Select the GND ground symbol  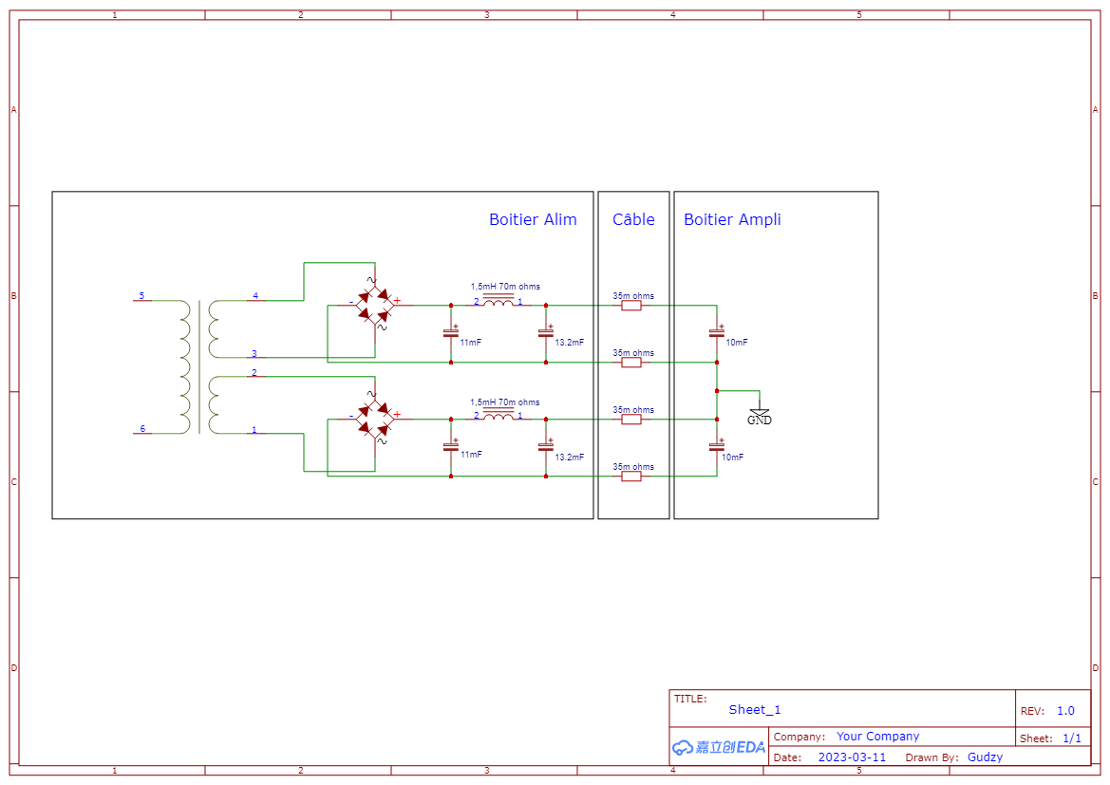pyautogui.click(x=760, y=416)
